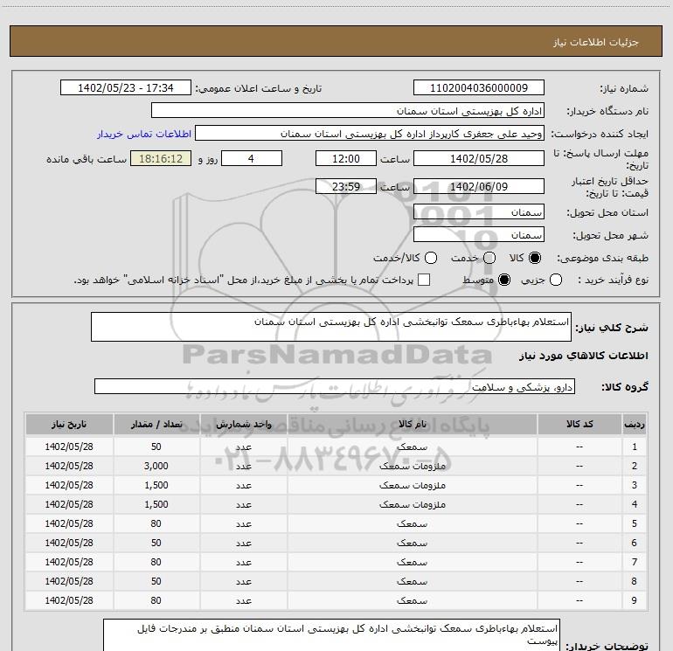This screenshot has height=651, width=673.
Task: Click the استان محل تحویل field
Action: pyautogui.click(x=479, y=212)
